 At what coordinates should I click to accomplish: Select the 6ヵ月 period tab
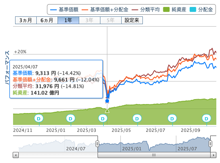47,20
